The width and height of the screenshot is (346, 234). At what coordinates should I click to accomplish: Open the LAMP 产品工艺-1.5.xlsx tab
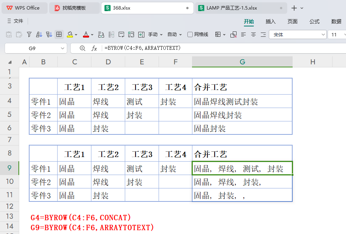(241, 8)
